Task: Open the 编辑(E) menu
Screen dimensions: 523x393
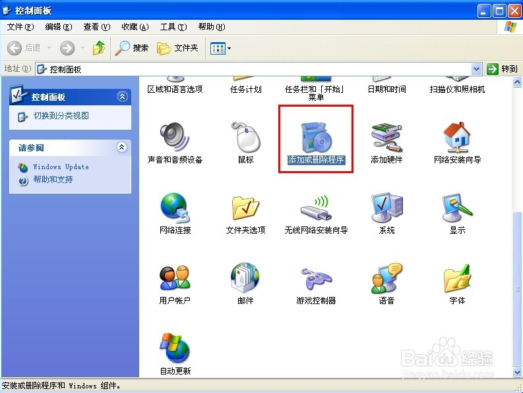Action: click(x=59, y=27)
